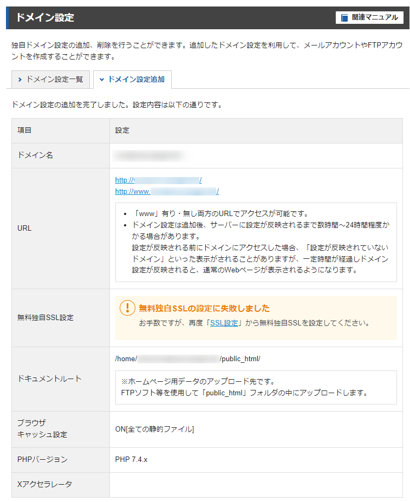This screenshot has height=502, width=410.
Task: Click the 項目 column header
Action: [24, 131]
